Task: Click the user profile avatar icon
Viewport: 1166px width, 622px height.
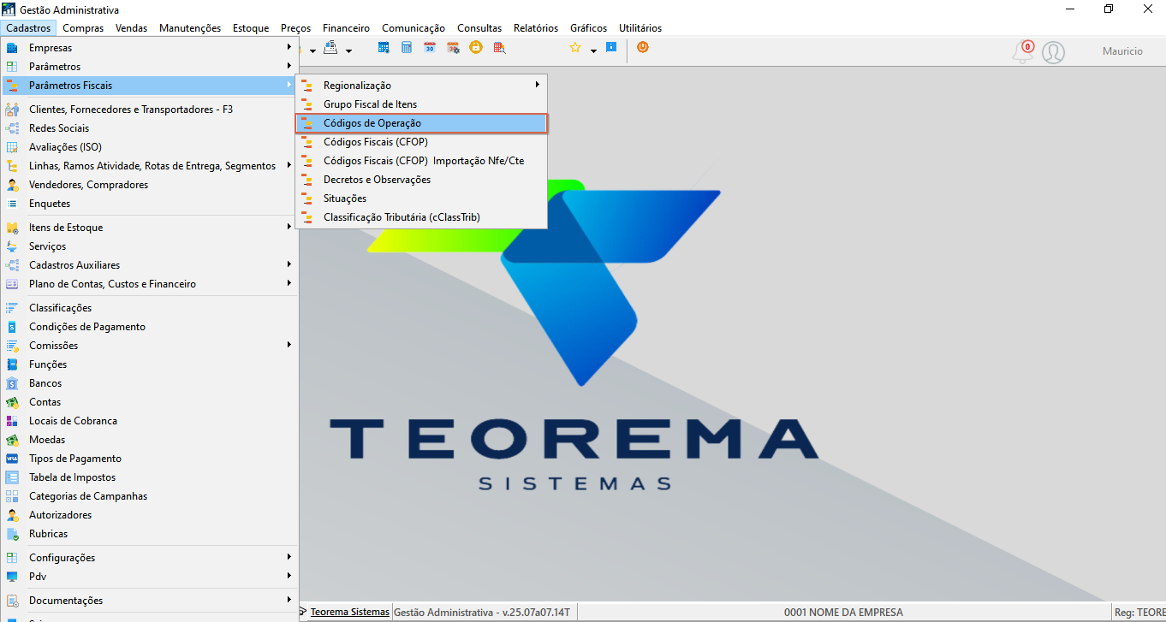Action: (1054, 52)
